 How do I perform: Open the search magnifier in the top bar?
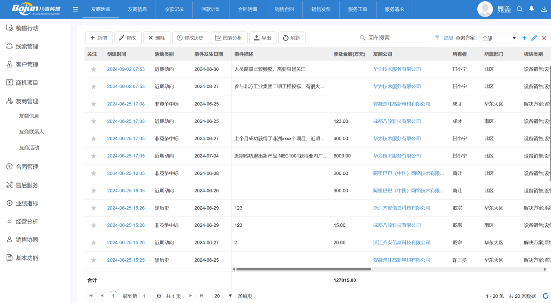click(x=520, y=9)
